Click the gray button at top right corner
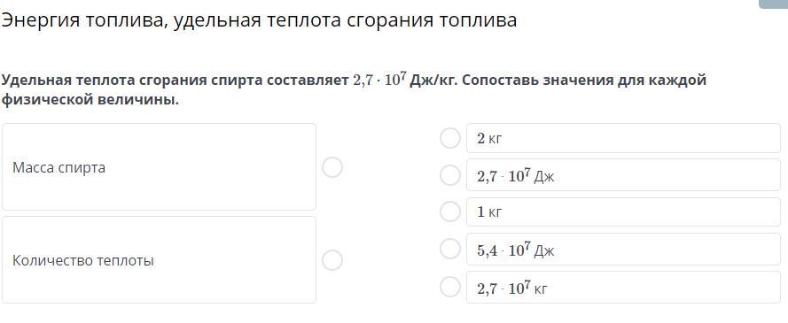The image size is (788, 323). pyautogui.click(x=774, y=4)
